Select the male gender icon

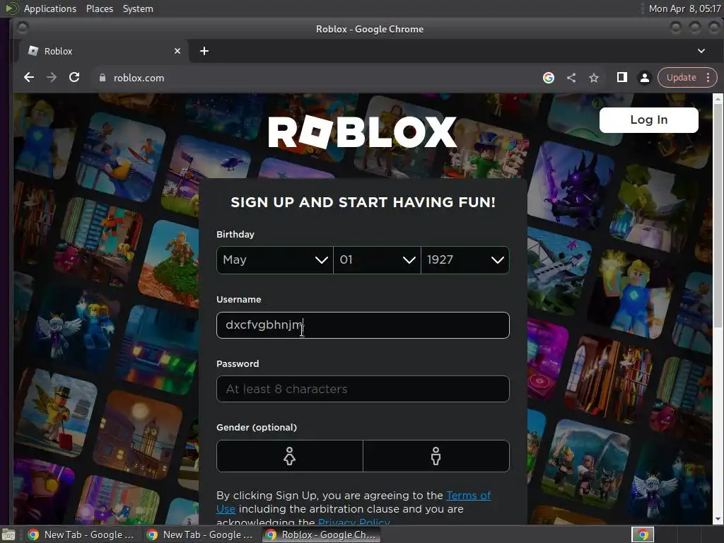coord(436,456)
